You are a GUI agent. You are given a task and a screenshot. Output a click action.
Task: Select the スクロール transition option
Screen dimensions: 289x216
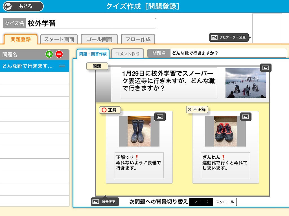coord(225,202)
